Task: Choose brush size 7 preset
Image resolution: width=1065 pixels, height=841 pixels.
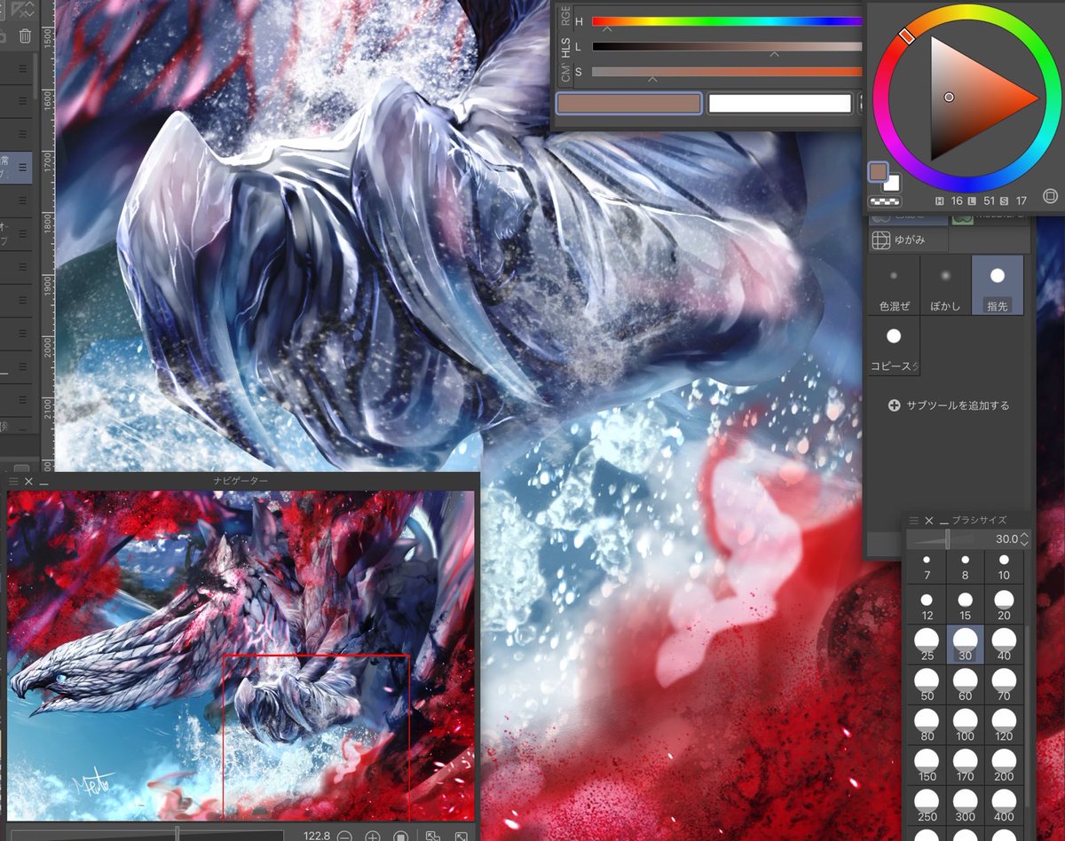Action: coord(927,568)
